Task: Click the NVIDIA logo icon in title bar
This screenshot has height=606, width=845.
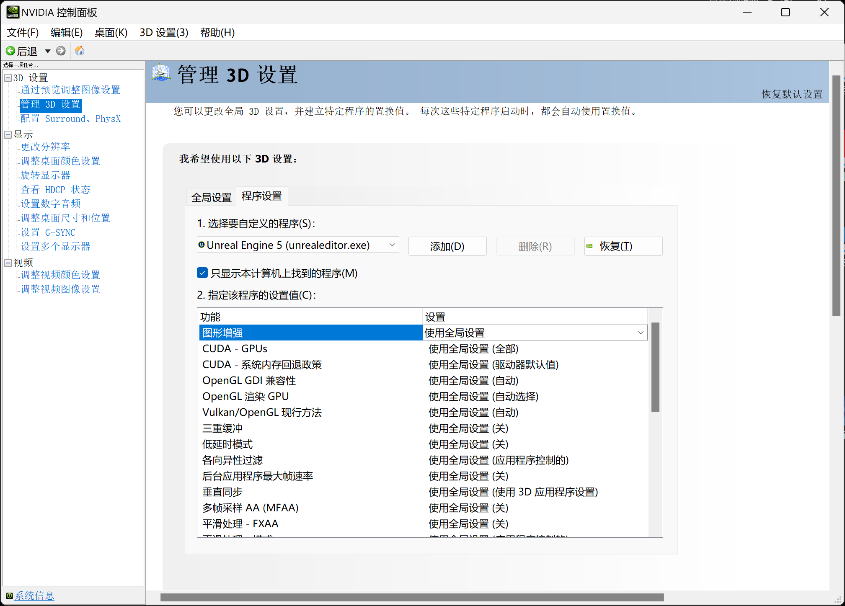Action: (x=12, y=12)
